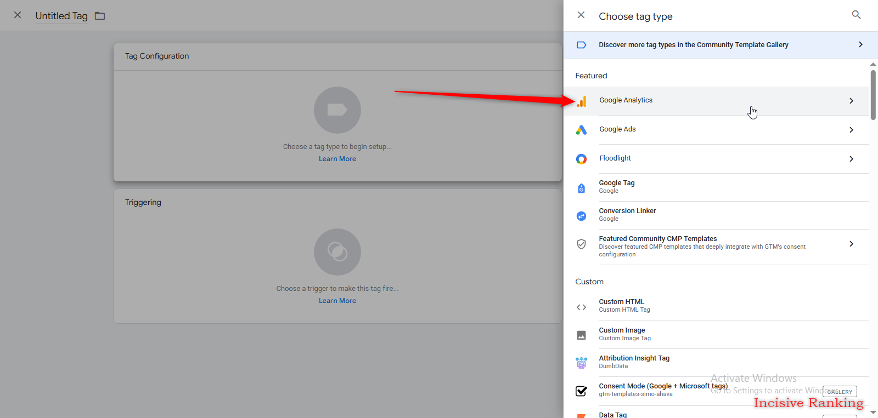
Task: Select Google Analytics tag type
Action: click(x=716, y=101)
